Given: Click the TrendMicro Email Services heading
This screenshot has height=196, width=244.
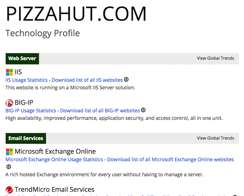Looking at the screenshot, I should [54, 189].
